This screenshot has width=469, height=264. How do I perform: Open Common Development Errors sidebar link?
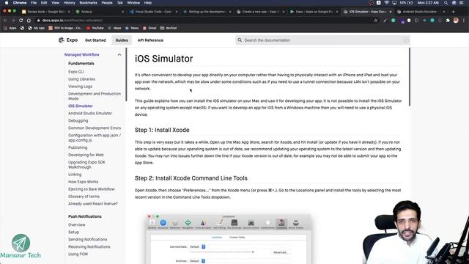pos(95,128)
